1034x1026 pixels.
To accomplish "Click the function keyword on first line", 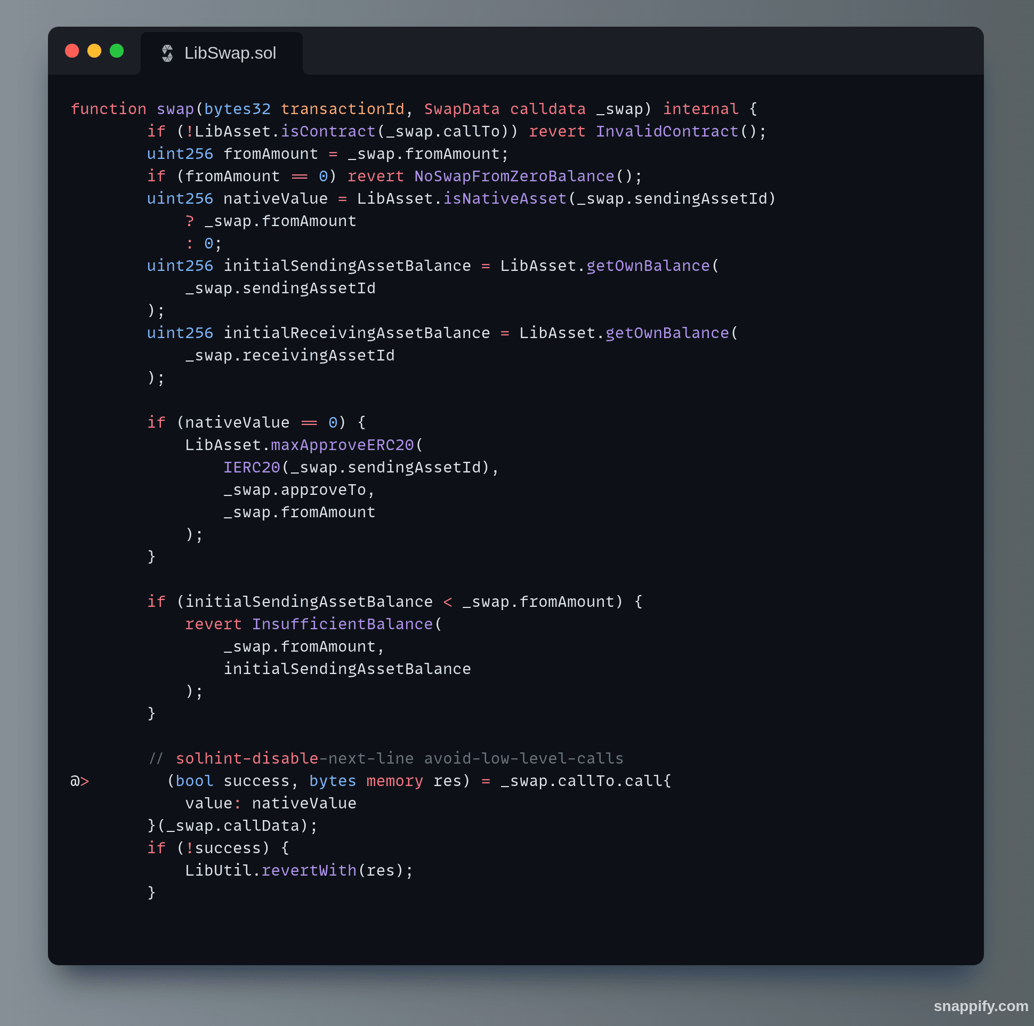I will click(x=108, y=109).
